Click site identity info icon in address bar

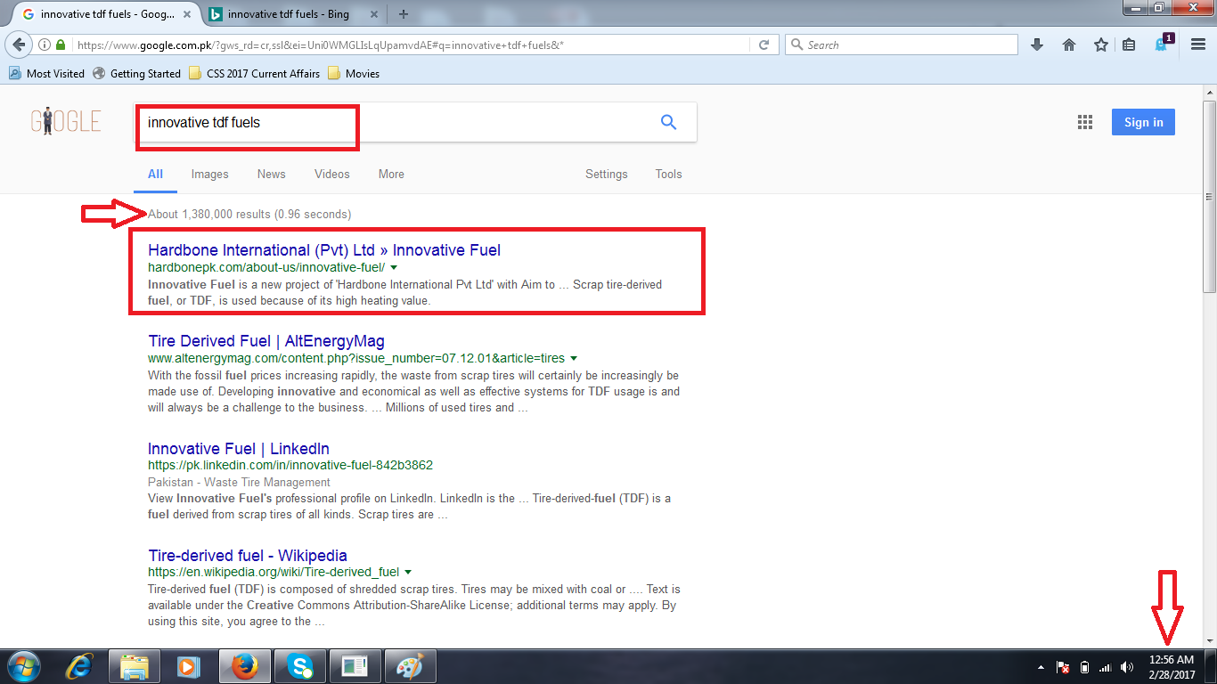tap(44, 45)
